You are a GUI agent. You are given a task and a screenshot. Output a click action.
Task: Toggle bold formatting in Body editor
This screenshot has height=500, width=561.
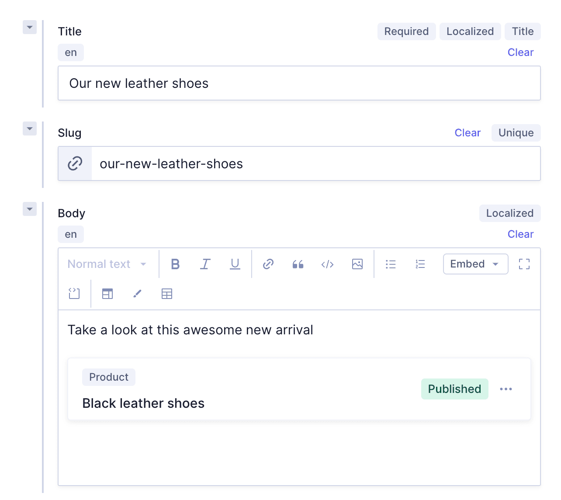[x=175, y=264]
